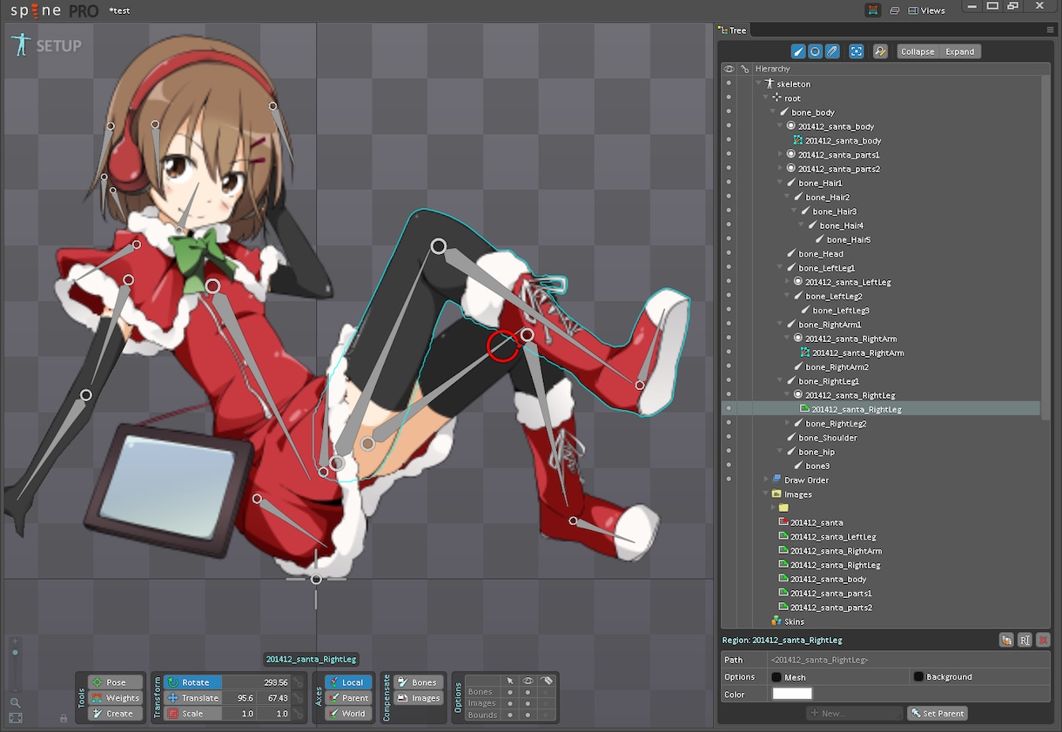Open the Views menu

click(x=927, y=10)
